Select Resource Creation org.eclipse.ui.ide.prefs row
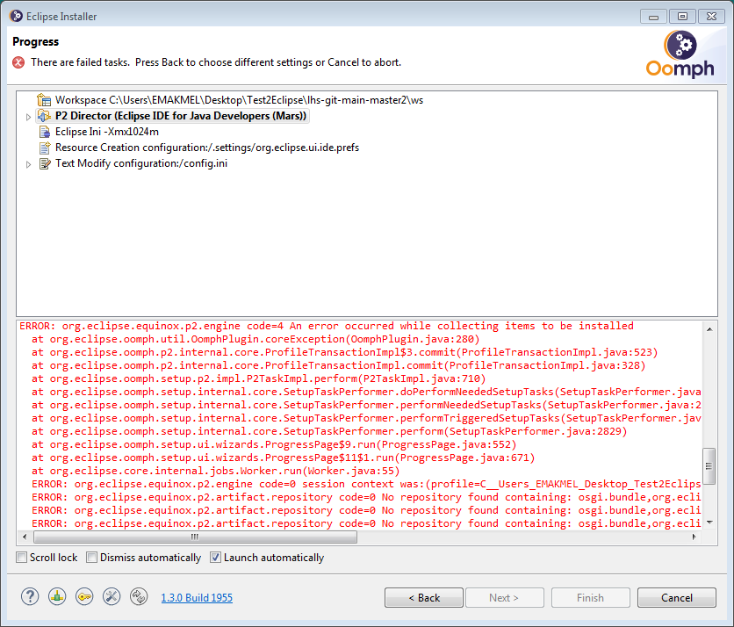 (207, 148)
